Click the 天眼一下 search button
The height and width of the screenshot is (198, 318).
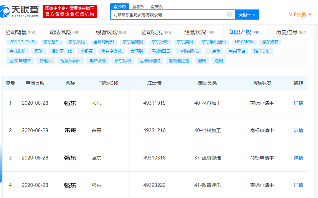247,15
